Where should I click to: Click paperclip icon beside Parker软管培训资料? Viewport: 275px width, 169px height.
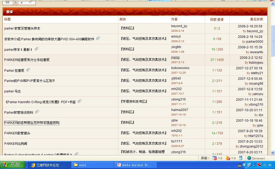[x=37, y=112]
